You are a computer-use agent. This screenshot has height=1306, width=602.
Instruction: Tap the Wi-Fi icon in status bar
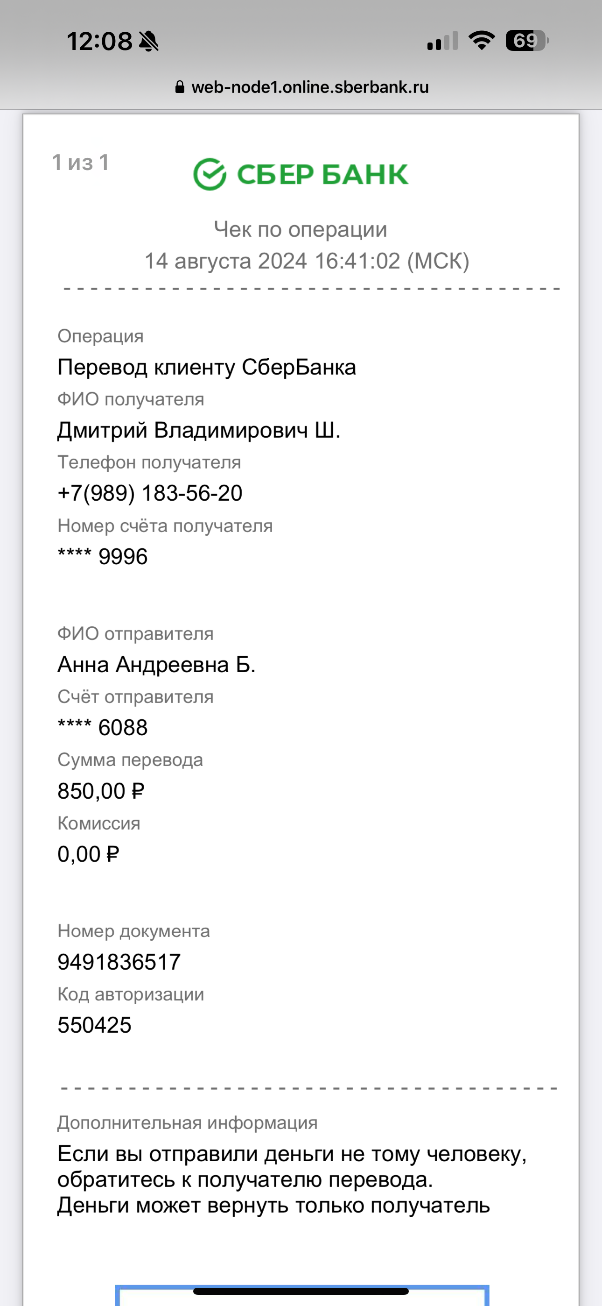pyautogui.click(x=482, y=41)
